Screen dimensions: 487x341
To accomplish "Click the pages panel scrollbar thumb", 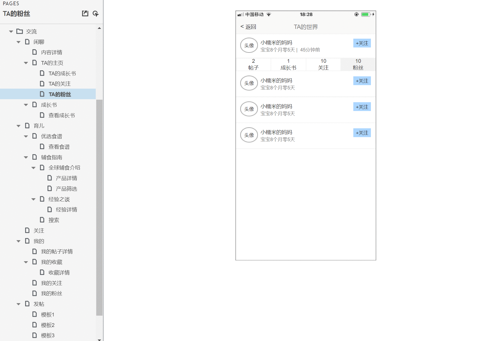I will pyautogui.click(x=100, y=207).
